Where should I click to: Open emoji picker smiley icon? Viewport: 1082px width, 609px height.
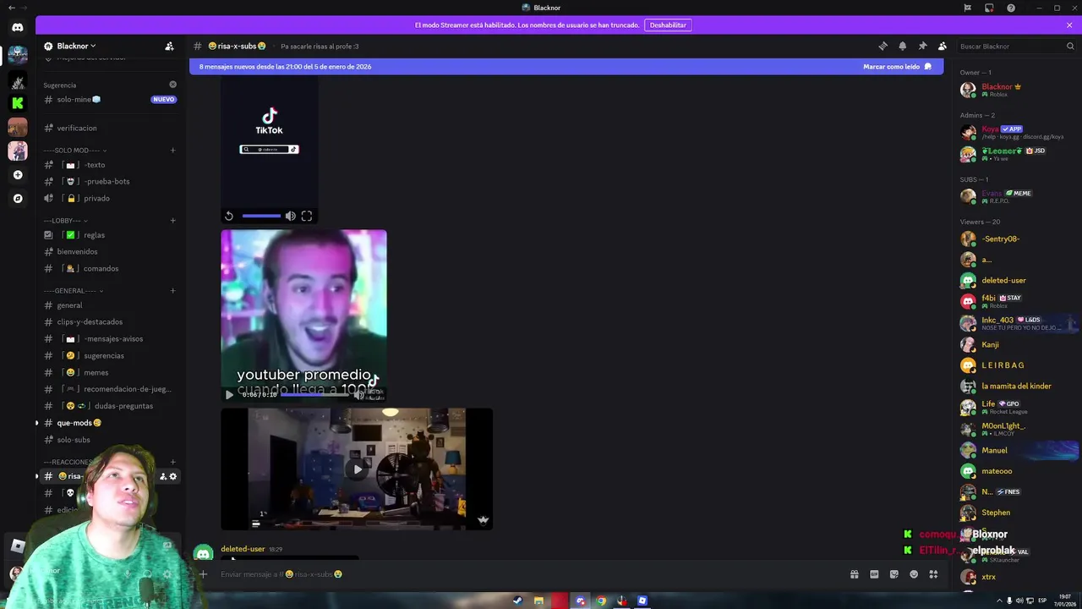914,574
